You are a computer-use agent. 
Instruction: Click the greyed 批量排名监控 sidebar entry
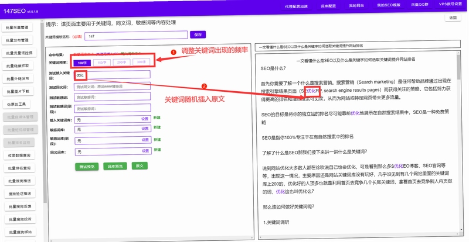click(x=19, y=143)
